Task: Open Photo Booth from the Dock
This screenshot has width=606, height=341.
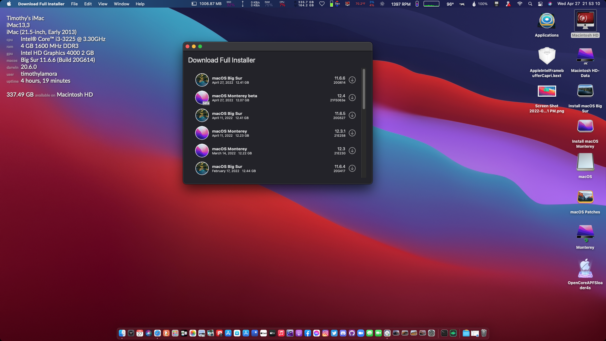Action: 219,333
